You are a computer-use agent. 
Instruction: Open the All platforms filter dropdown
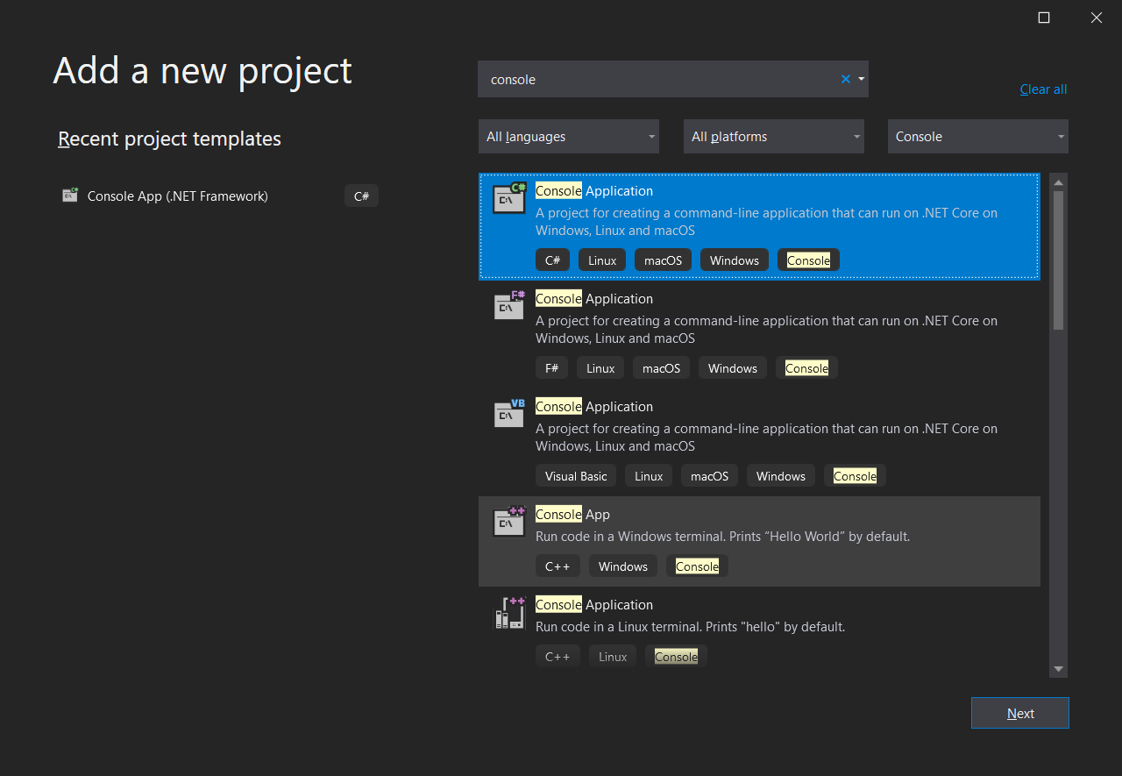pyautogui.click(x=773, y=137)
